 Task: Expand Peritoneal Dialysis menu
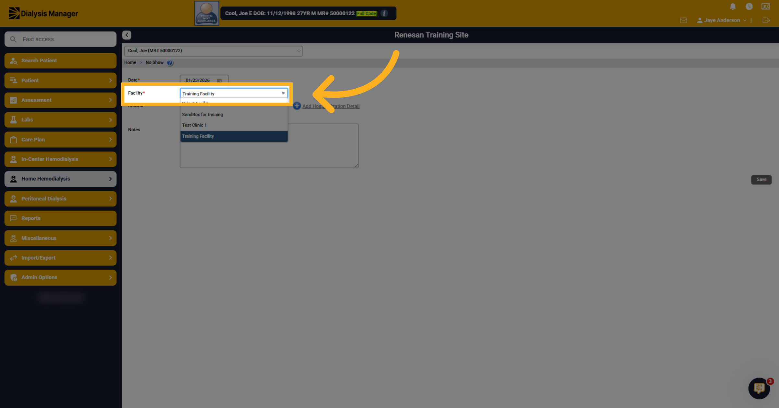pyautogui.click(x=60, y=199)
